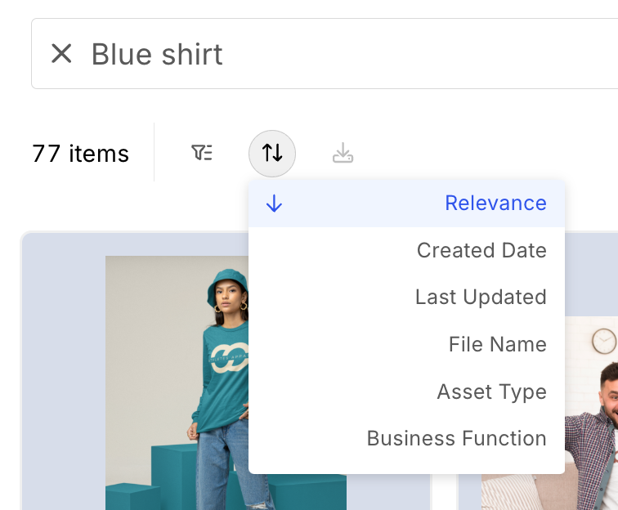Click the wall clock in the second photo
This screenshot has width=618, height=510.
(603, 341)
